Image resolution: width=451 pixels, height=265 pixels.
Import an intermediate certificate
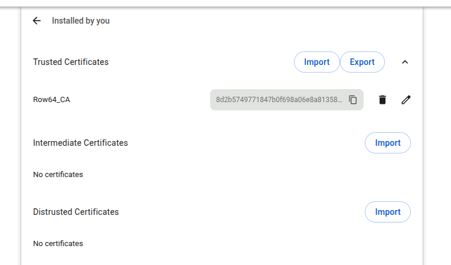(x=387, y=143)
